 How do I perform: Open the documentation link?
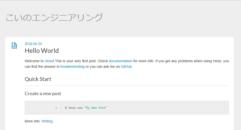121,61
